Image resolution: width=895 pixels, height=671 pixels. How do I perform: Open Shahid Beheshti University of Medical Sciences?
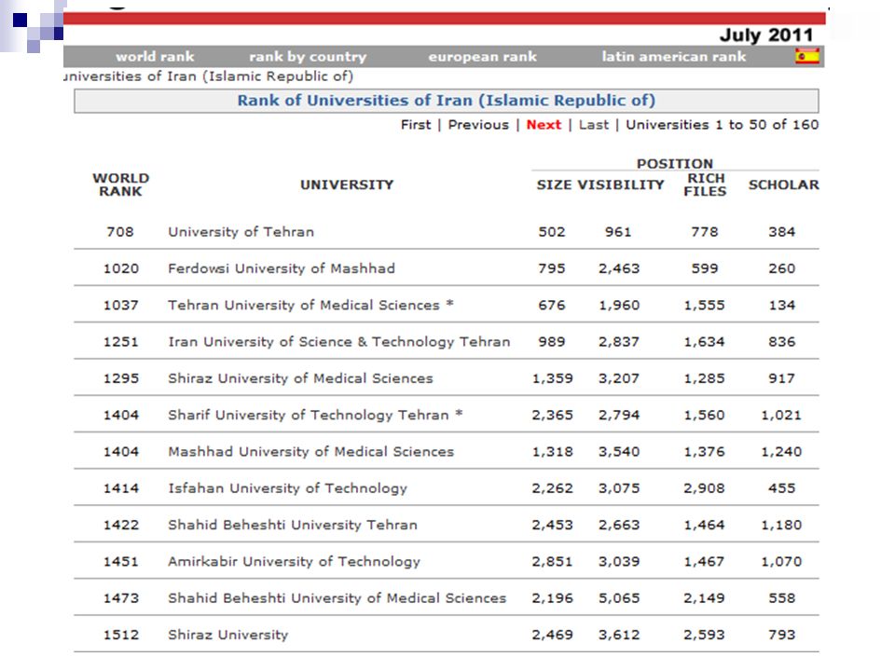tap(337, 597)
